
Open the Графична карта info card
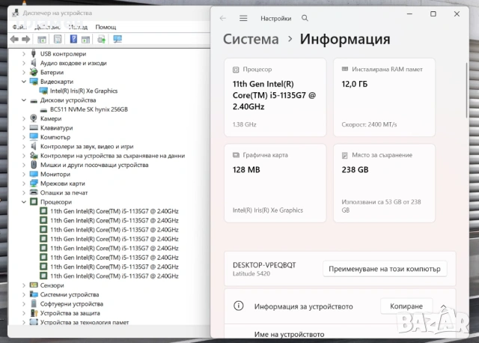click(275, 183)
